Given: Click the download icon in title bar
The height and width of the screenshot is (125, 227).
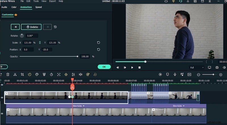Looking at the screenshot, I should (x=210, y=1).
